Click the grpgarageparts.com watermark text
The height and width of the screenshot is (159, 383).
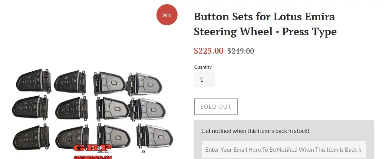pos(92,157)
